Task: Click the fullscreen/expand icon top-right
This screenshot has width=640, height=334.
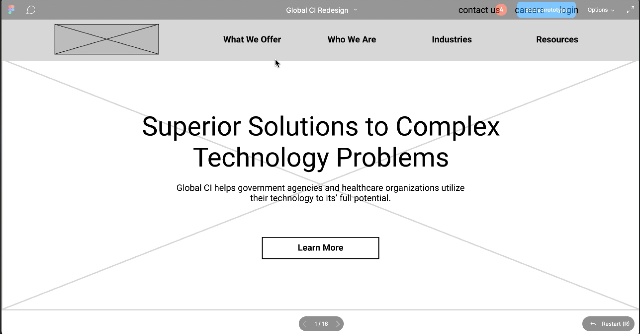Action: pos(630,10)
